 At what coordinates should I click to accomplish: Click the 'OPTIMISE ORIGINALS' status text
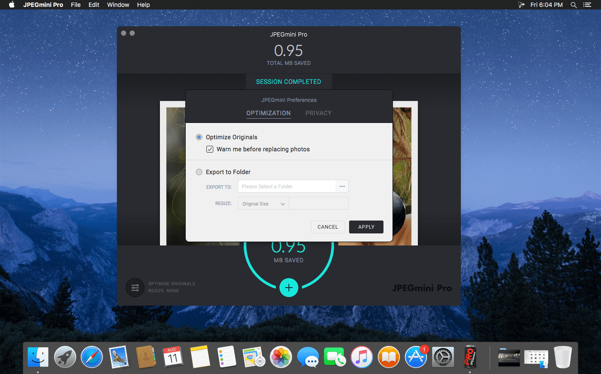172,284
